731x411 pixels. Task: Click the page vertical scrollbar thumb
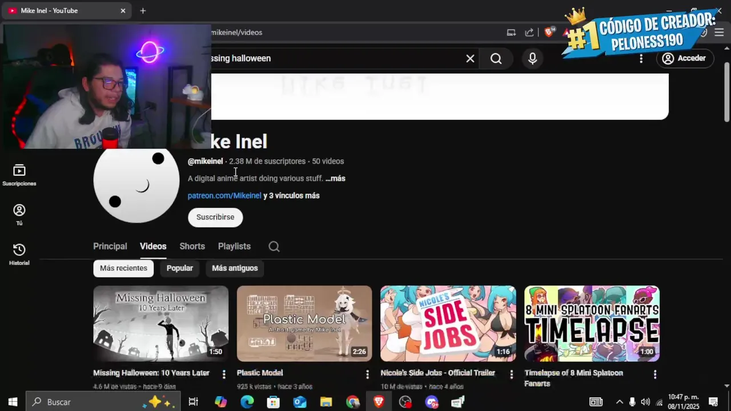coord(727,91)
